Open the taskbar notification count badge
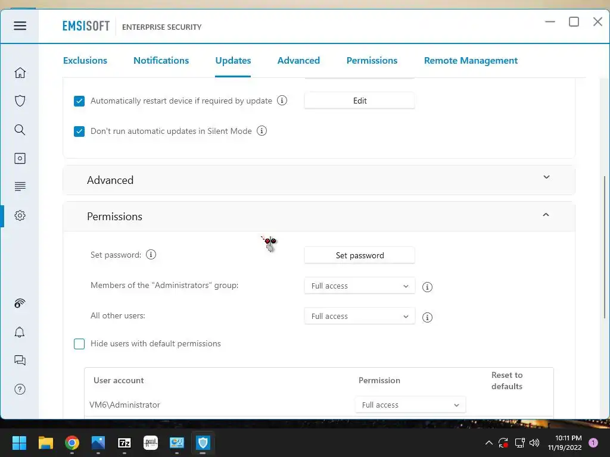Viewport: 610px width, 457px height. point(593,443)
